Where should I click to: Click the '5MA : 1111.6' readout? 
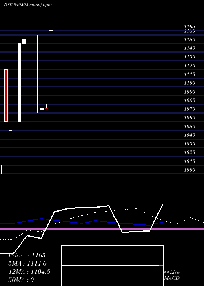pos(27,264)
